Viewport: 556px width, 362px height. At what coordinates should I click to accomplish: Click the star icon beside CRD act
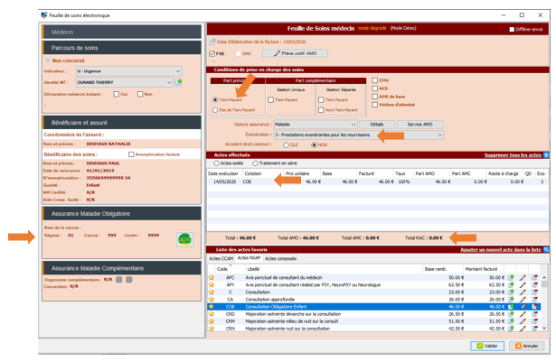click(x=212, y=313)
